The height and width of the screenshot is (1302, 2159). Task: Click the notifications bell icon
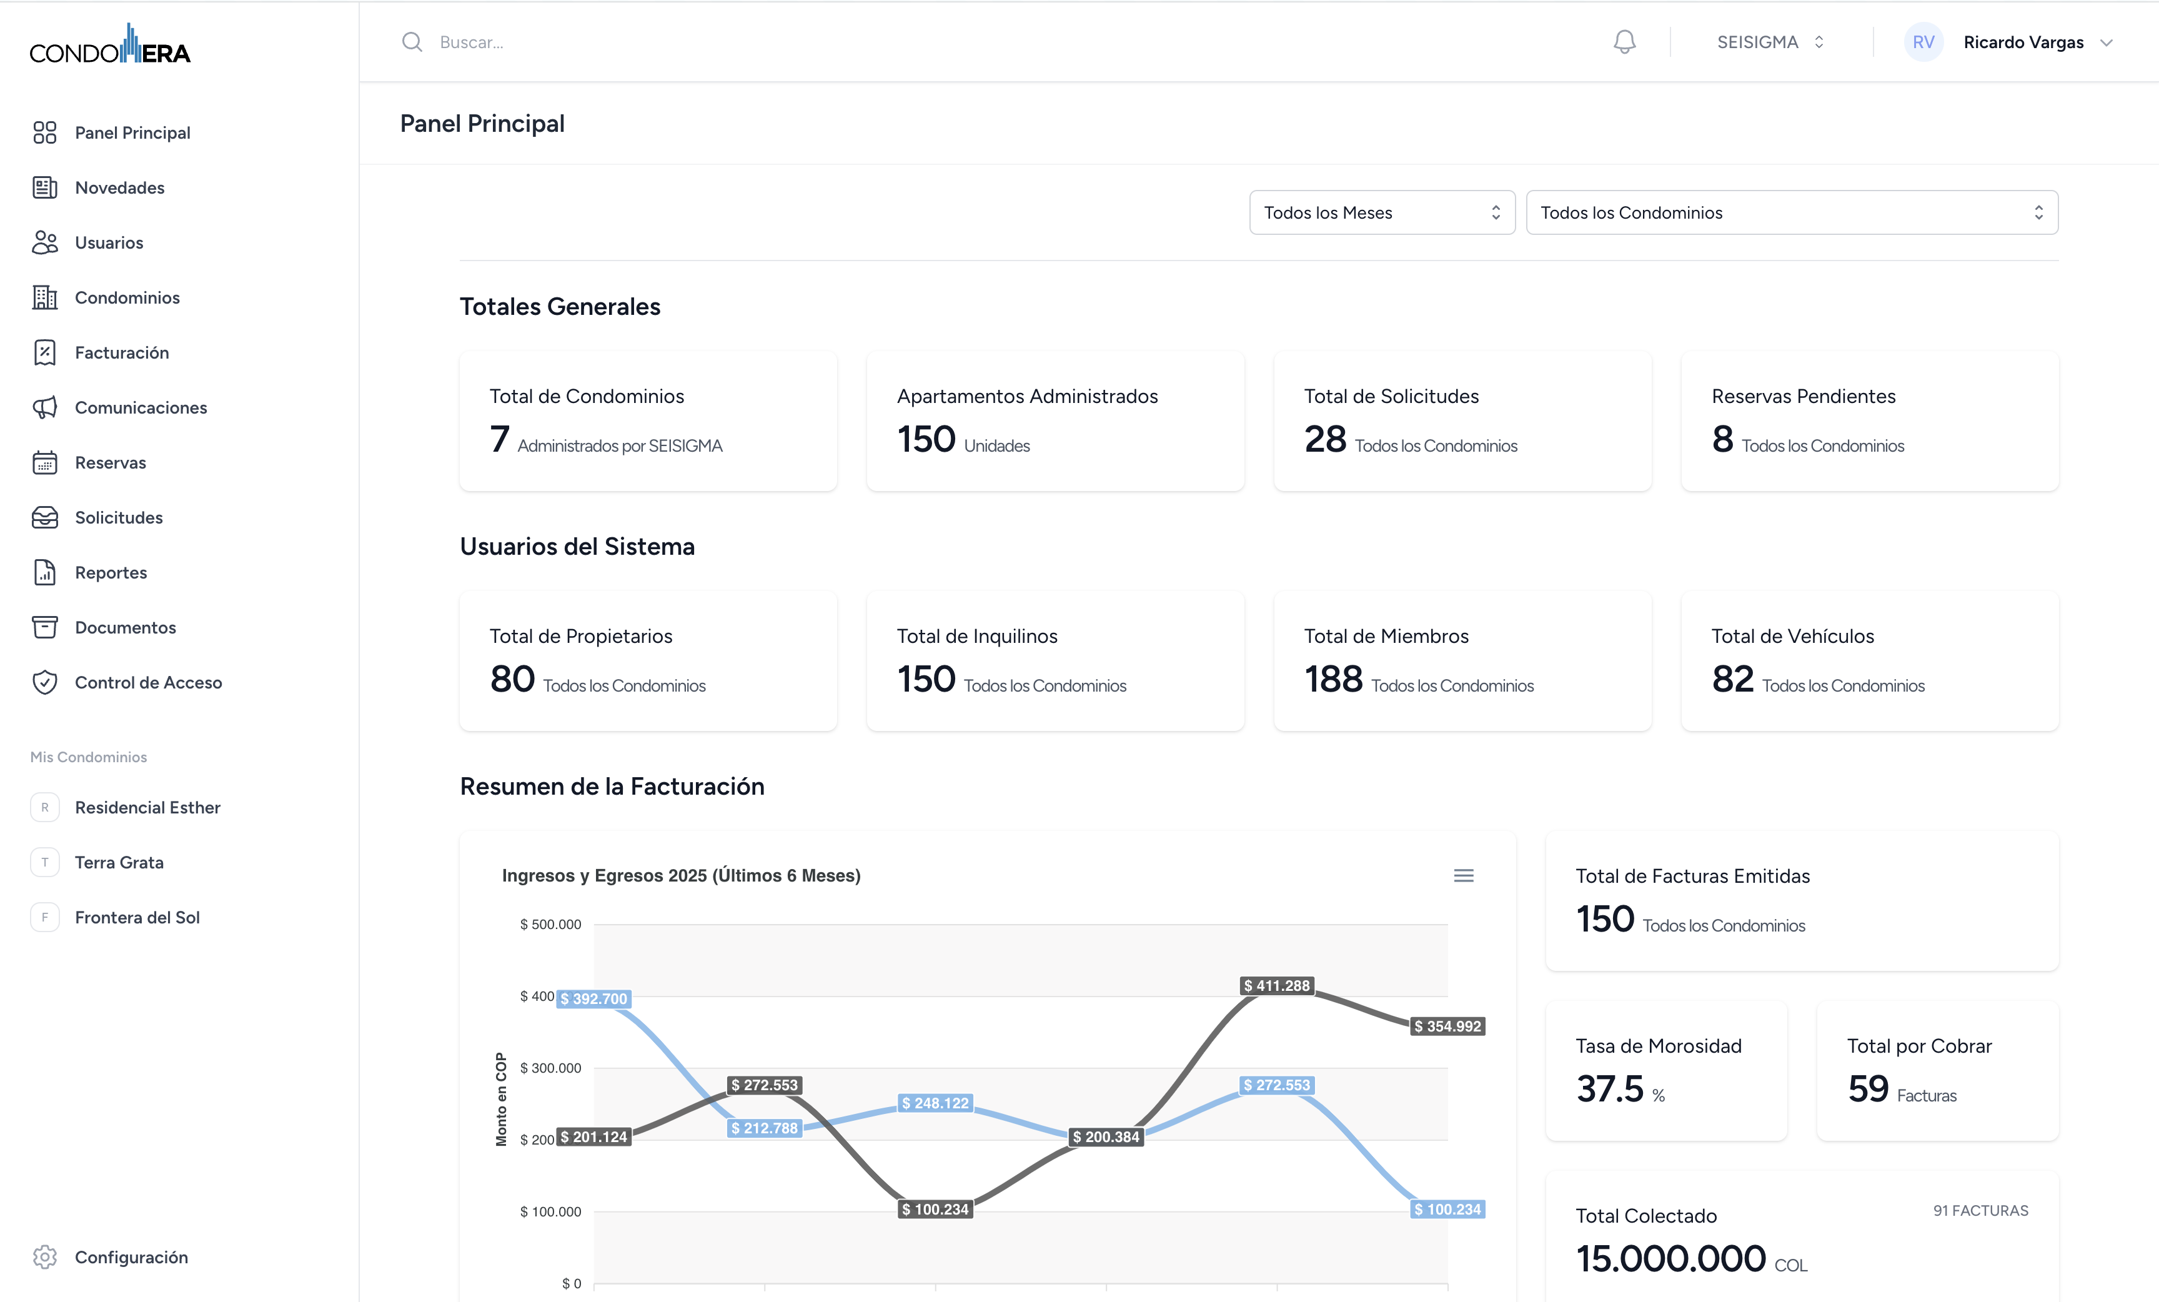[1624, 41]
